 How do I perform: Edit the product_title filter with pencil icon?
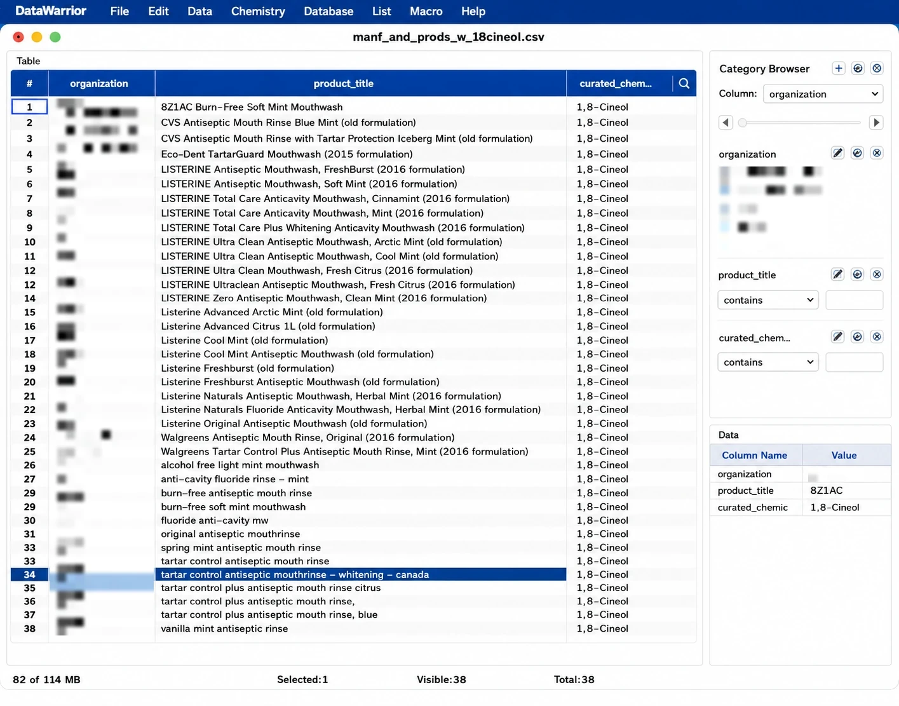tap(838, 275)
